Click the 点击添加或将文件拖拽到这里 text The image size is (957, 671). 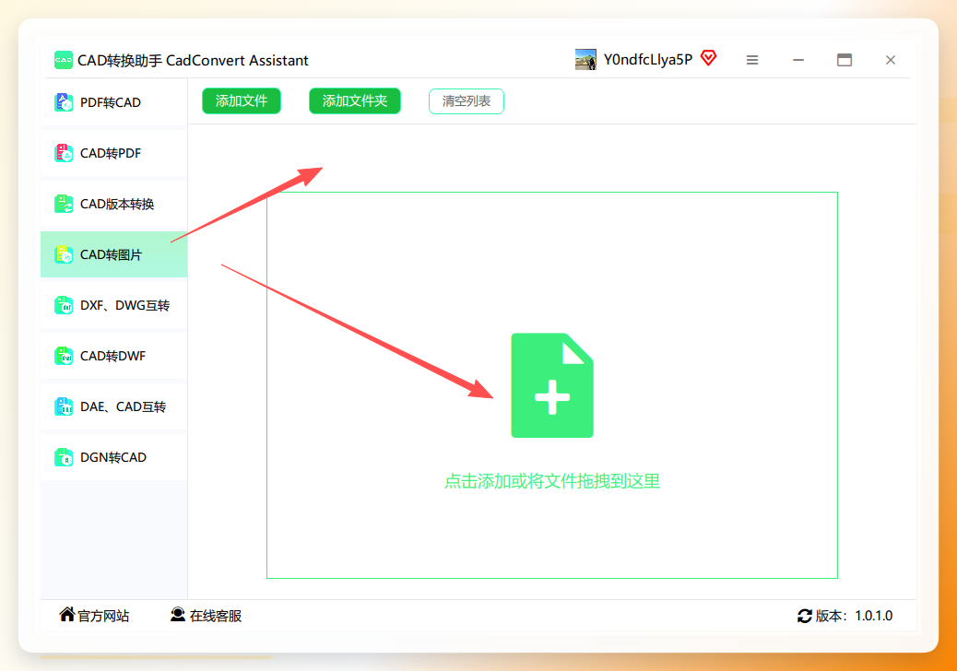point(552,481)
